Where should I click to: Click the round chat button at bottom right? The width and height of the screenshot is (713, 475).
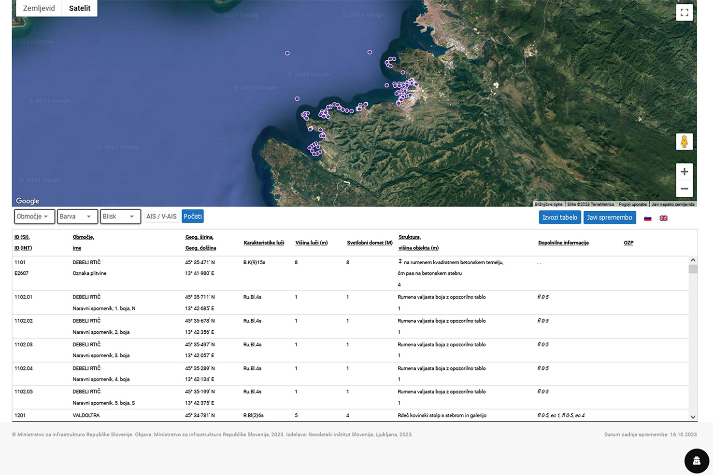(696, 461)
